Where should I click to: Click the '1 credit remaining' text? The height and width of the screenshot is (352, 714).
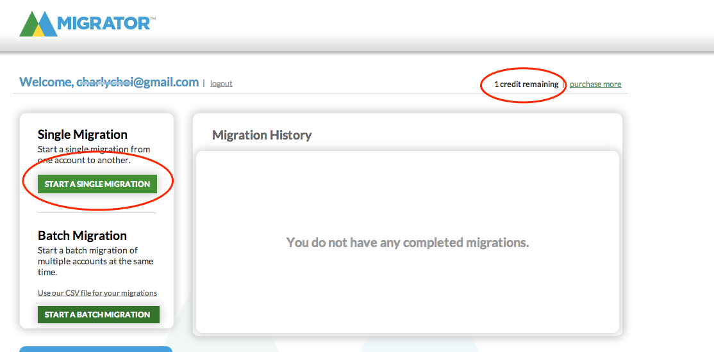(x=526, y=84)
